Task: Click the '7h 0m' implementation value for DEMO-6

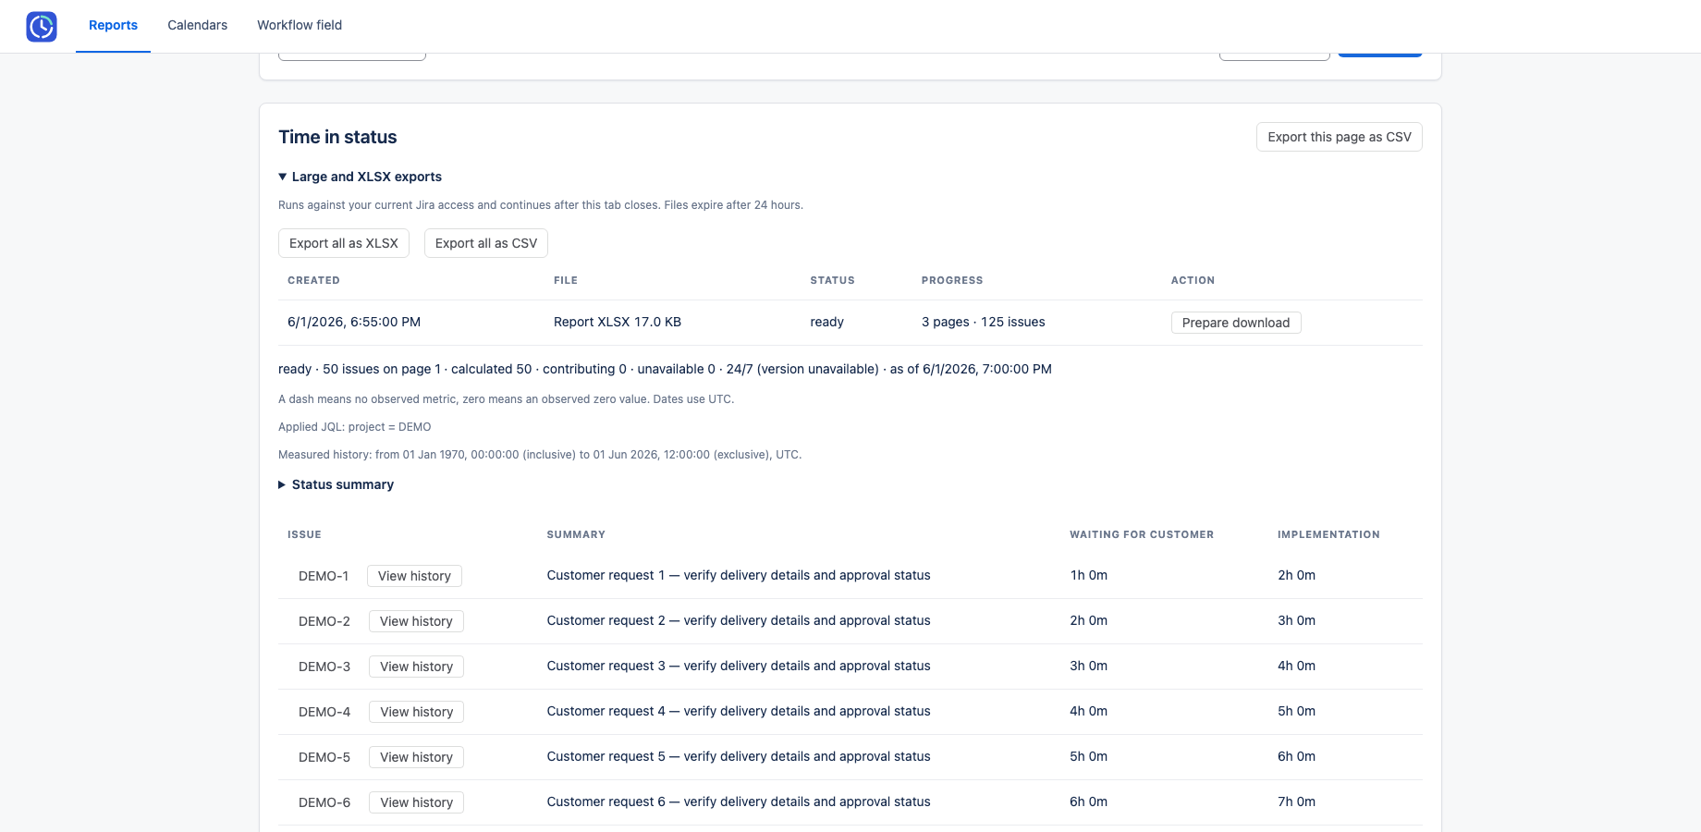Action: [1297, 801]
